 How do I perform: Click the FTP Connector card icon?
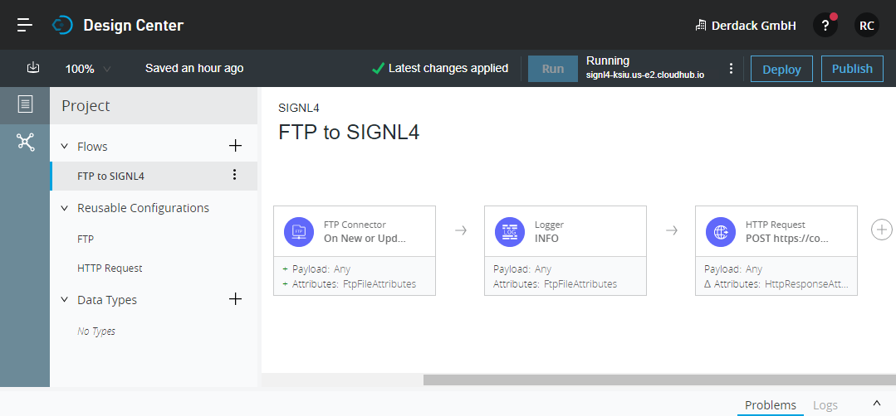coord(299,232)
